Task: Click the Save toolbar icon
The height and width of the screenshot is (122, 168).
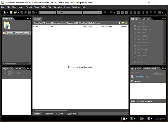Action: point(22,13)
